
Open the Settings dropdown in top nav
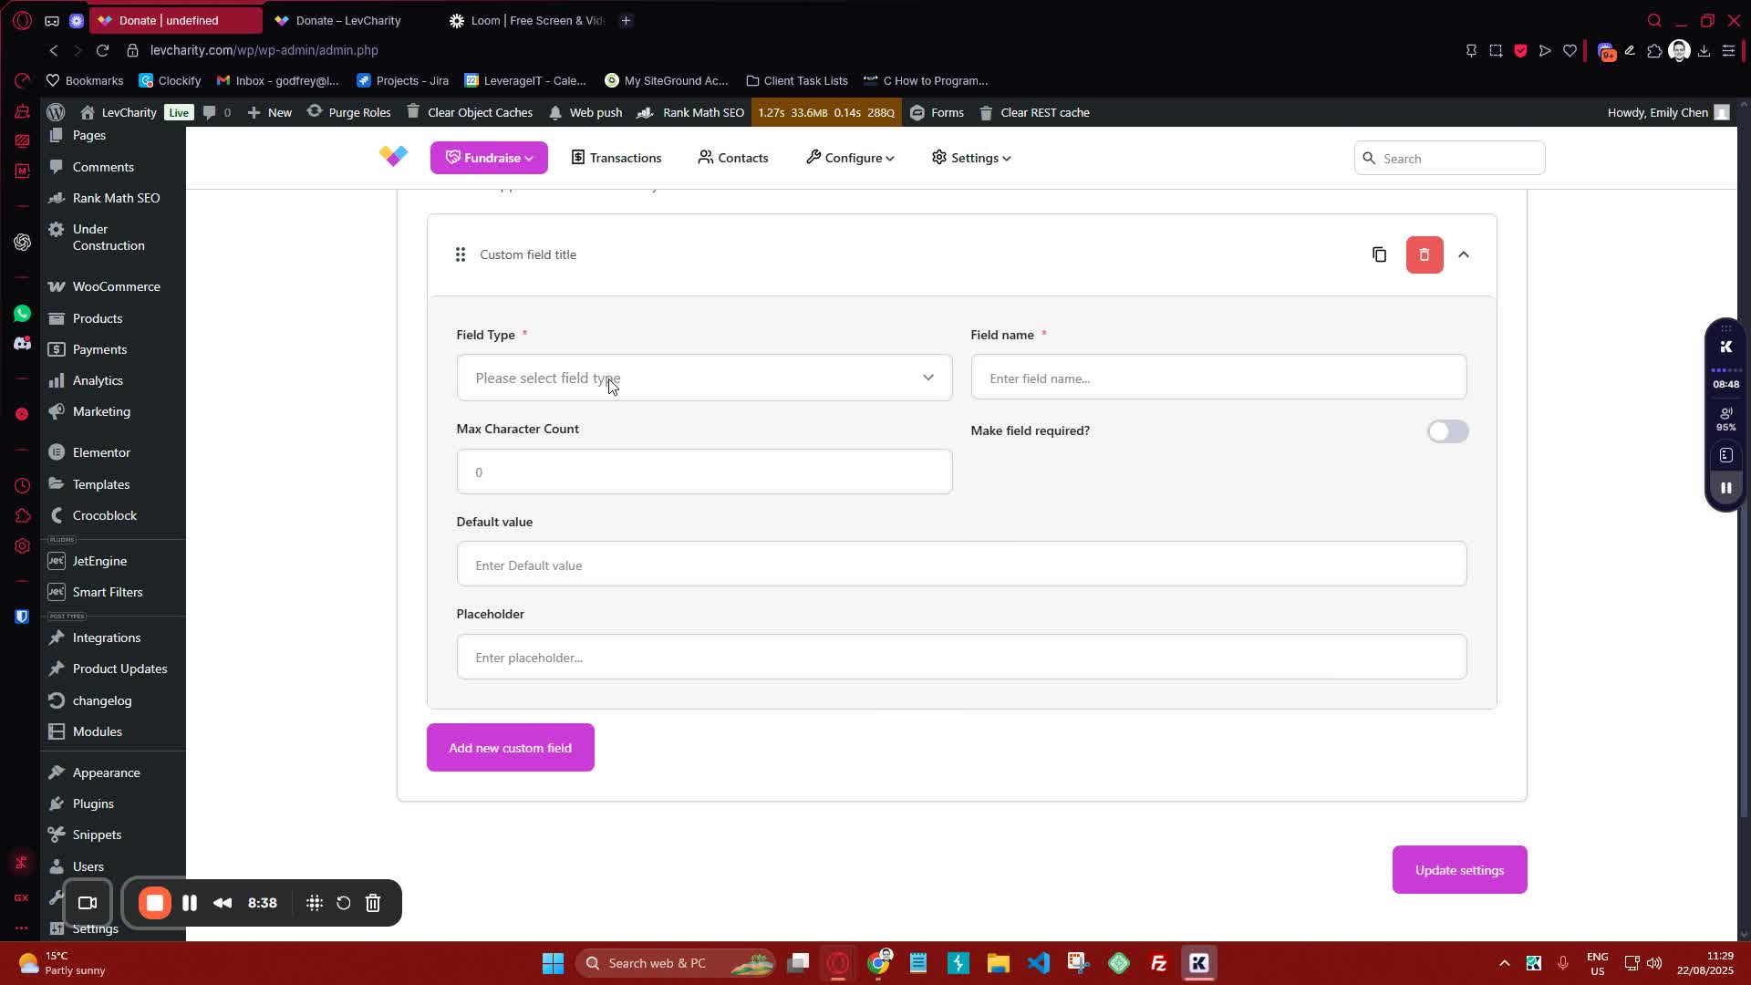coord(971,158)
